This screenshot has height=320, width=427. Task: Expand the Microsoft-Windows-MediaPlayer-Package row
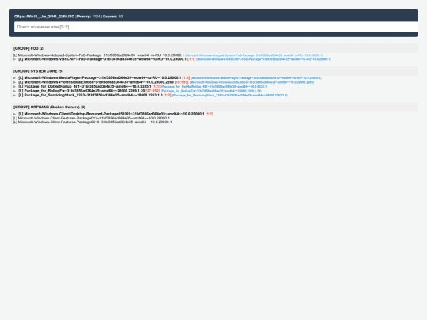pos(14,78)
